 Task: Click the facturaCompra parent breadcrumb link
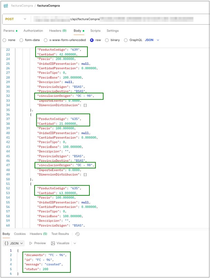pos(21,6)
